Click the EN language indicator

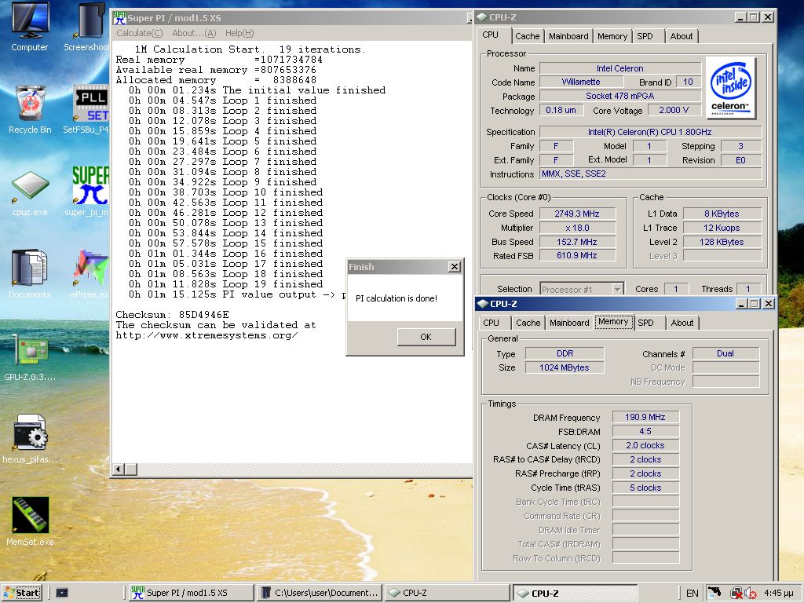coord(692,594)
